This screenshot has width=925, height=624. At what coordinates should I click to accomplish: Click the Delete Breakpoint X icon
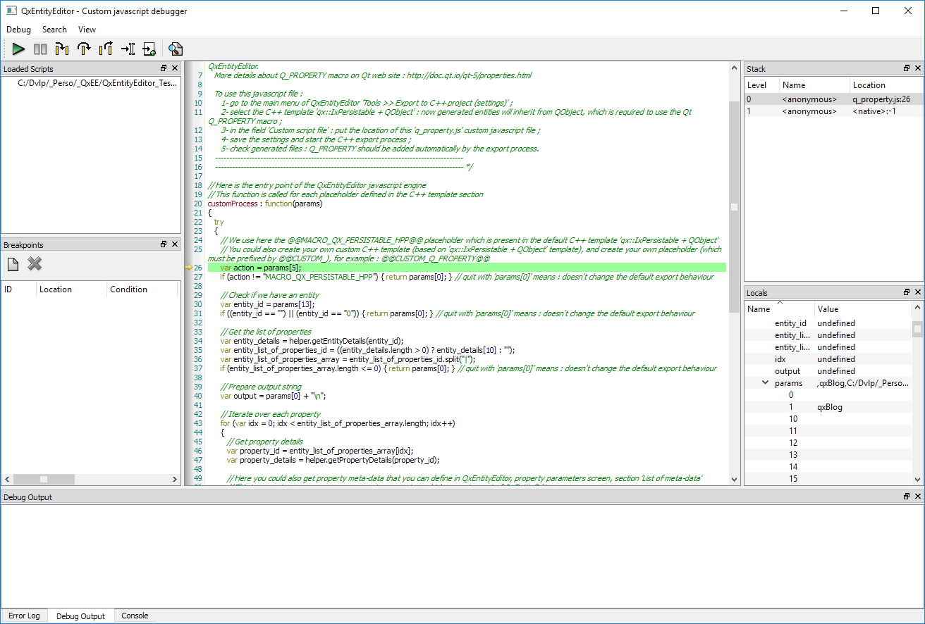pos(35,264)
